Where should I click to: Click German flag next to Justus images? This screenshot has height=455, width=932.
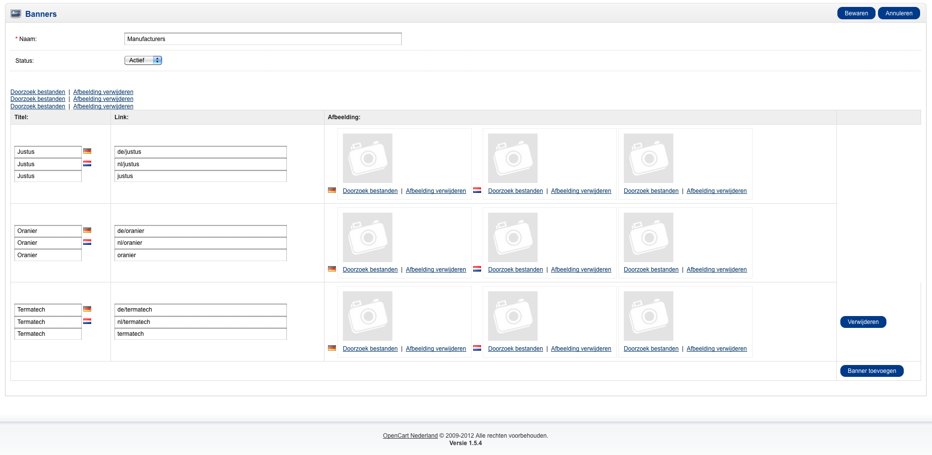332,190
